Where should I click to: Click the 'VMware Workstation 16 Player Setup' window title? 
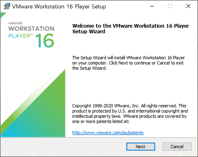pos(59,6)
